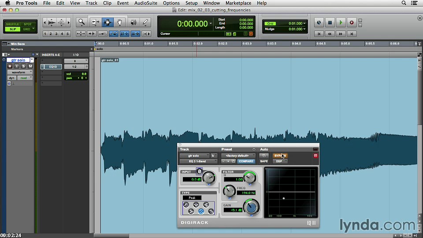This screenshot has height=238, width=423.
Task: Click the input phase invert icon
Action: [x=199, y=171]
